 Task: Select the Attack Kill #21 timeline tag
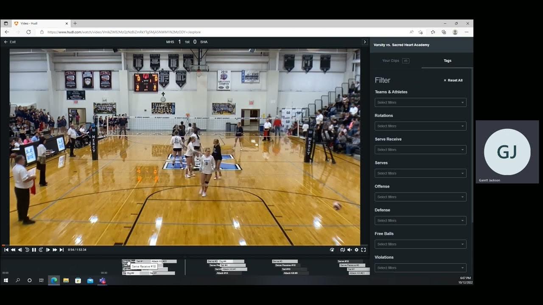pyautogui.click(x=359, y=273)
